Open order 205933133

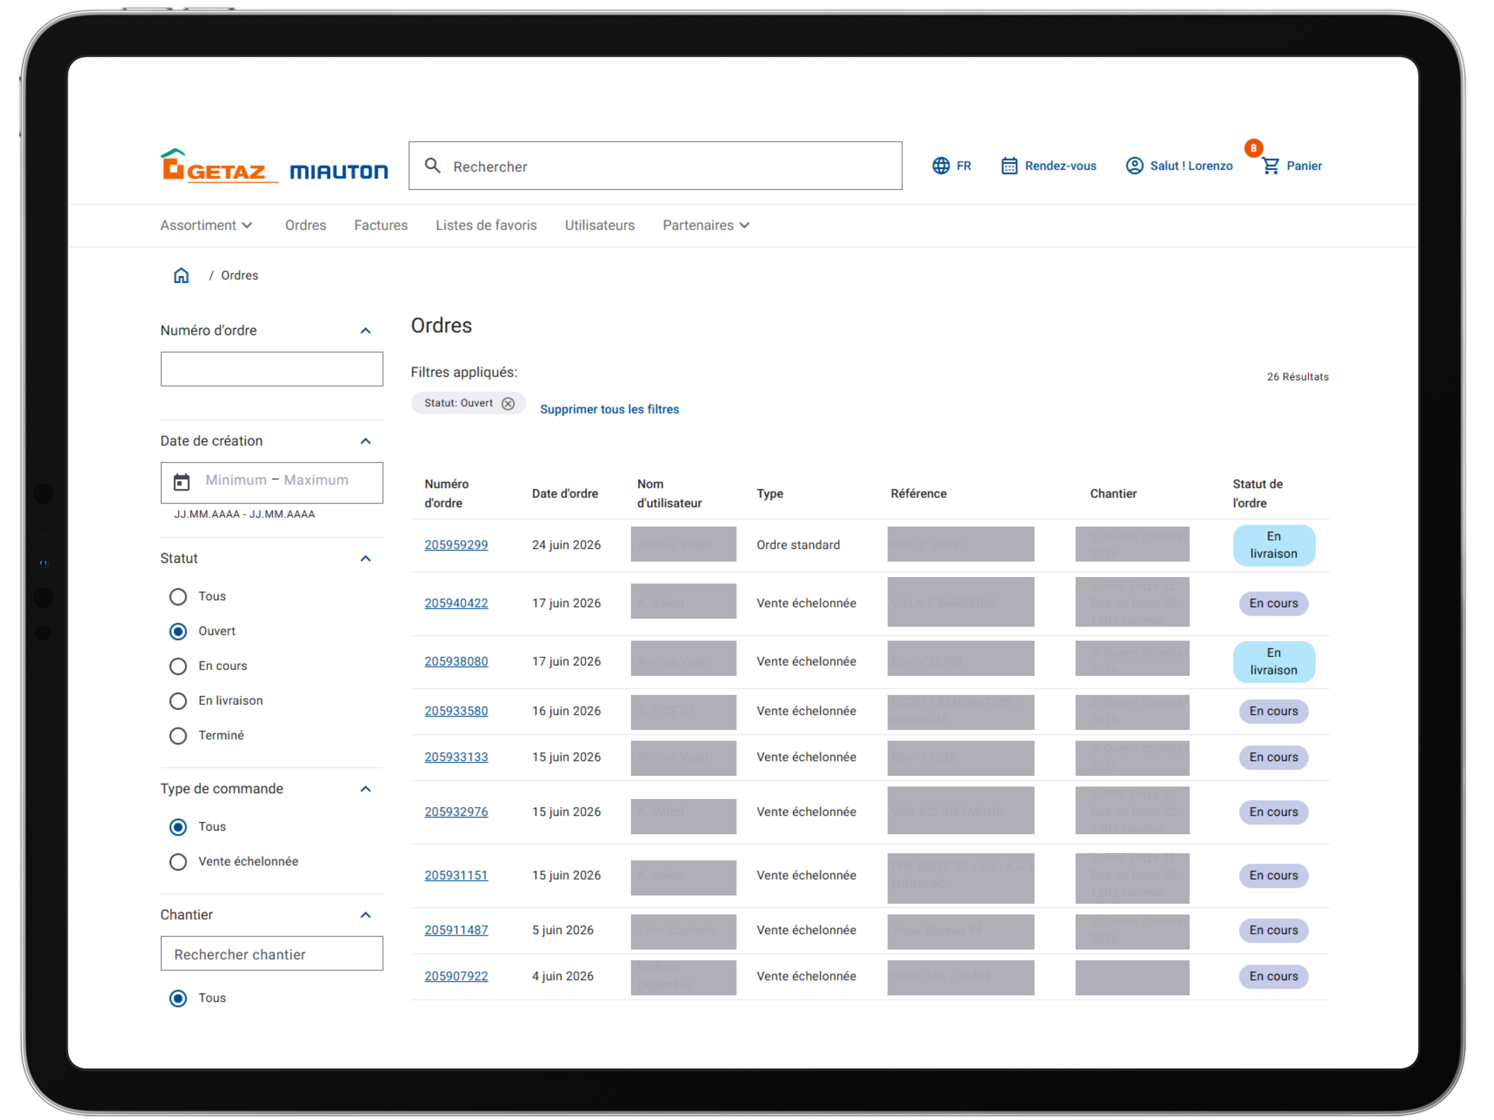click(x=456, y=757)
